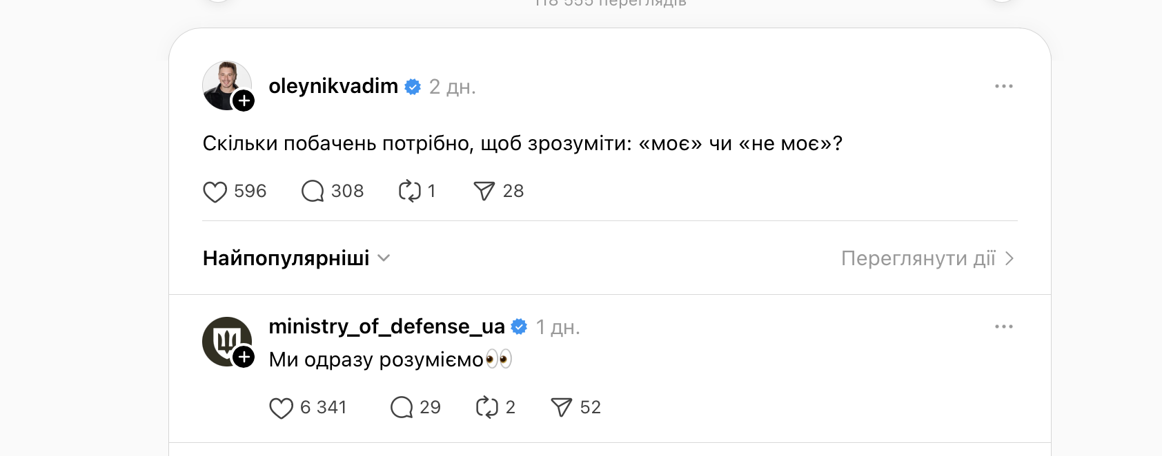
Task: Click the views counter at the top
Action: [x=607, y=3]
